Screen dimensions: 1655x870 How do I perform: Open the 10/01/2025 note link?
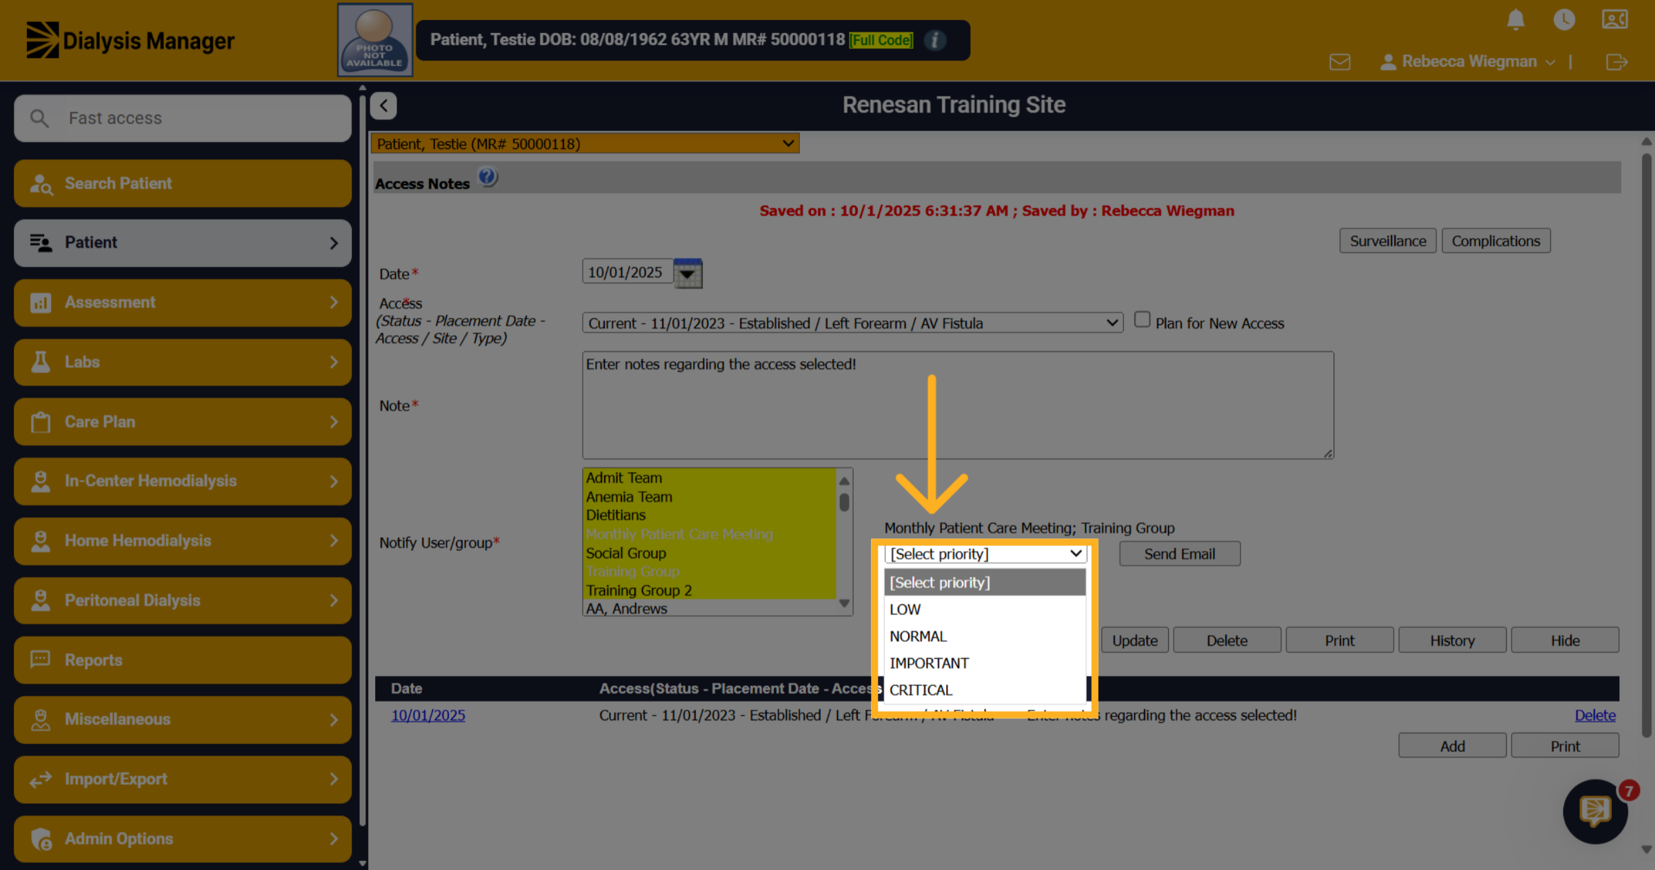point(428,716)
